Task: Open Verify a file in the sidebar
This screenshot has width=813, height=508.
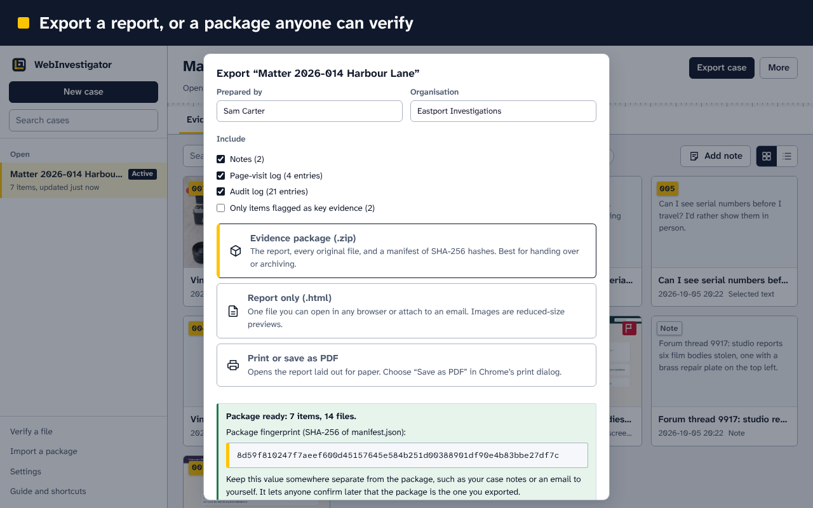Action: pos(31,432)
